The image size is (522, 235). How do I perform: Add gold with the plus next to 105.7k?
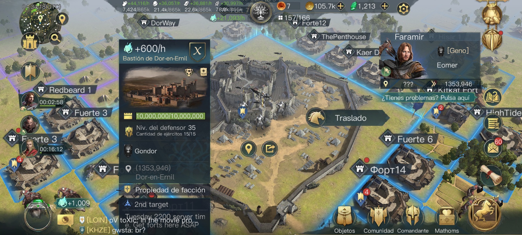[340, 6]
